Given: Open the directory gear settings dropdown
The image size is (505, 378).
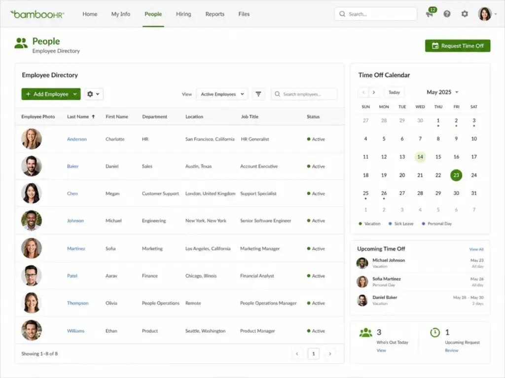Looking at the screenshot, I should click(94, 94).
